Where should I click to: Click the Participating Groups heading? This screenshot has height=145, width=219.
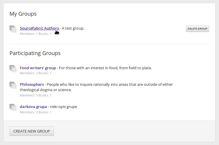(x=35, y=53)
